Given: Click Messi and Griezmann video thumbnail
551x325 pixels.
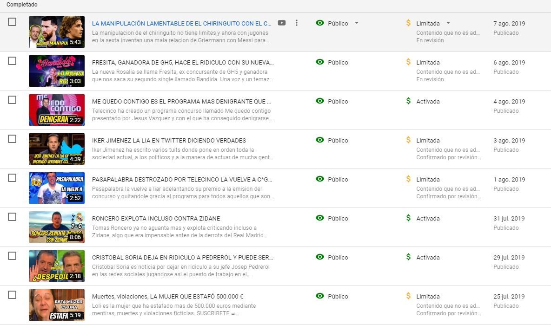Looking at the screenshot, I should pos(57,32).
